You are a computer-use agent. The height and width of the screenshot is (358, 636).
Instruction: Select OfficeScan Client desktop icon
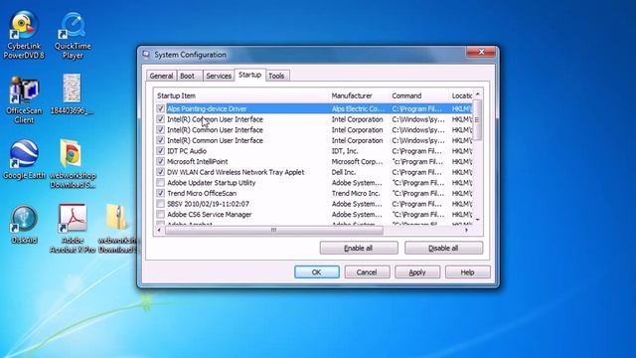coord(24,99)
